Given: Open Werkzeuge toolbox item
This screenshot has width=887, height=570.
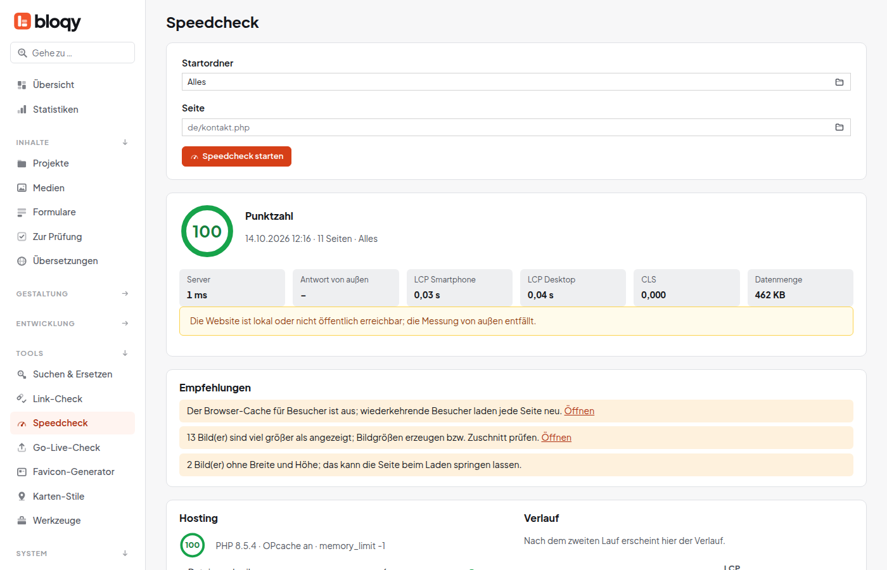Looking at the screenshot, I should tap(72, 521).
